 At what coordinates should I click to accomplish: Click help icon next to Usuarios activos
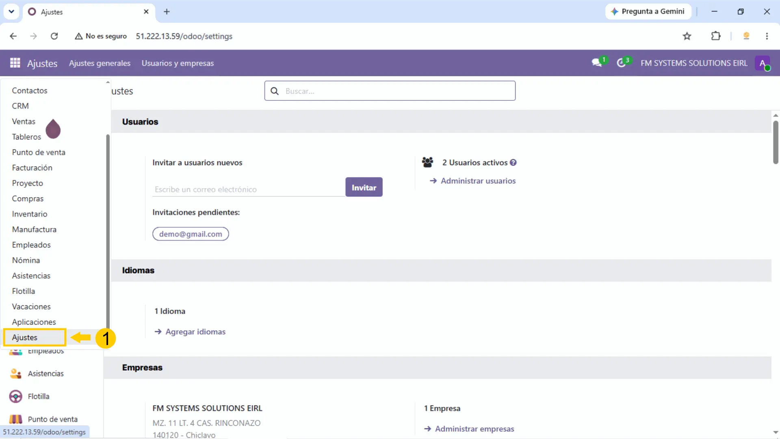click(x=513, y=163)
